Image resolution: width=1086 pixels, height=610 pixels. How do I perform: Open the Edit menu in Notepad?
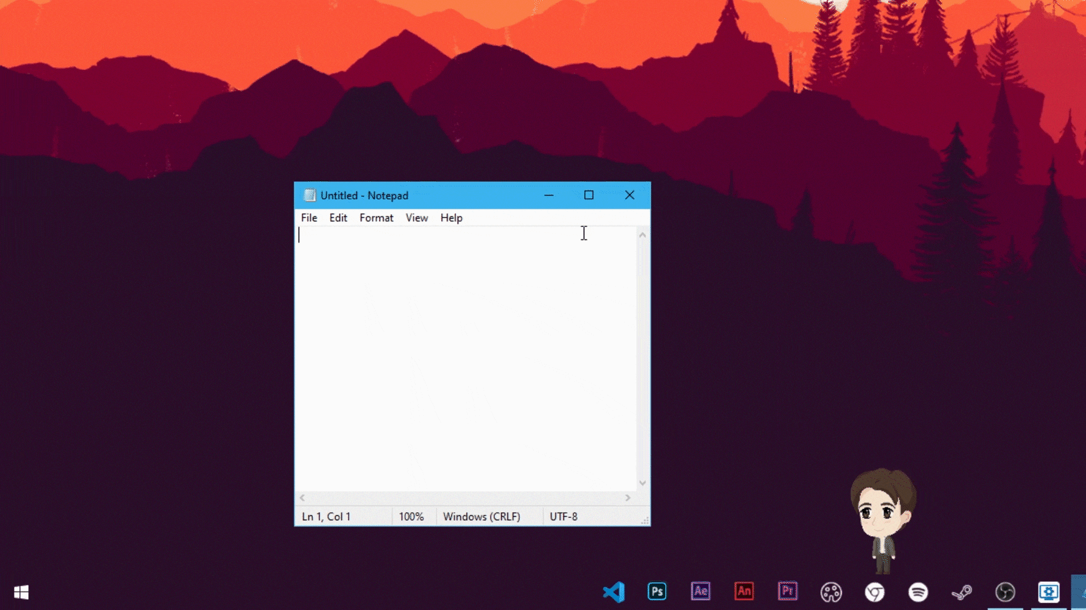[x=338, y=217]
